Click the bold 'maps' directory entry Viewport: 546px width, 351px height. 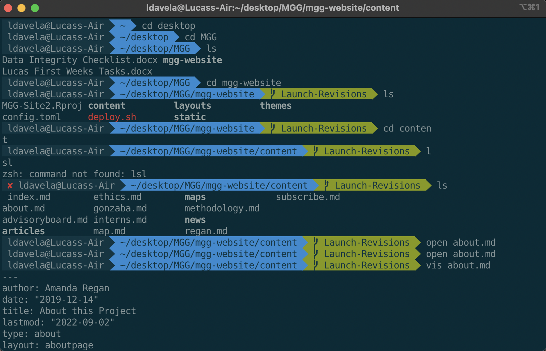coord(195,197)
